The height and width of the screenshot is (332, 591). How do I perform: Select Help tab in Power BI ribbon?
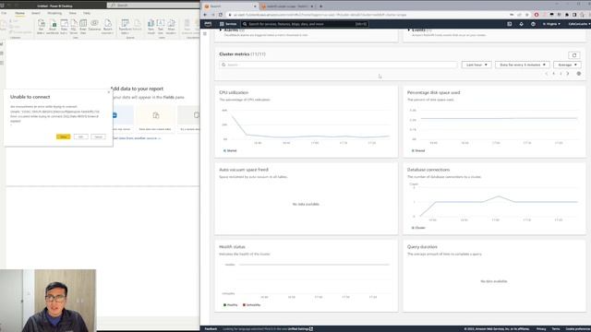click(87, 13)
